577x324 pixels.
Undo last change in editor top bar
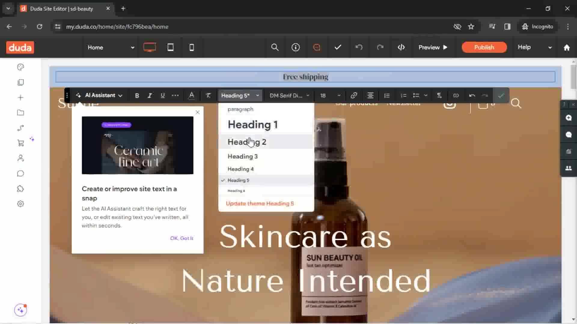[x=359, y=47]
